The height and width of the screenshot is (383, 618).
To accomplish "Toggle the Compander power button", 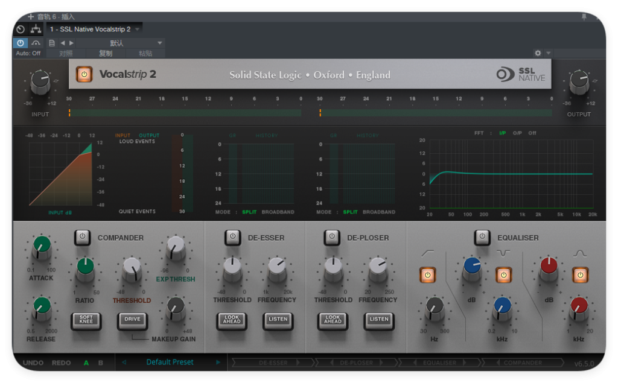I will coord(82,237).
